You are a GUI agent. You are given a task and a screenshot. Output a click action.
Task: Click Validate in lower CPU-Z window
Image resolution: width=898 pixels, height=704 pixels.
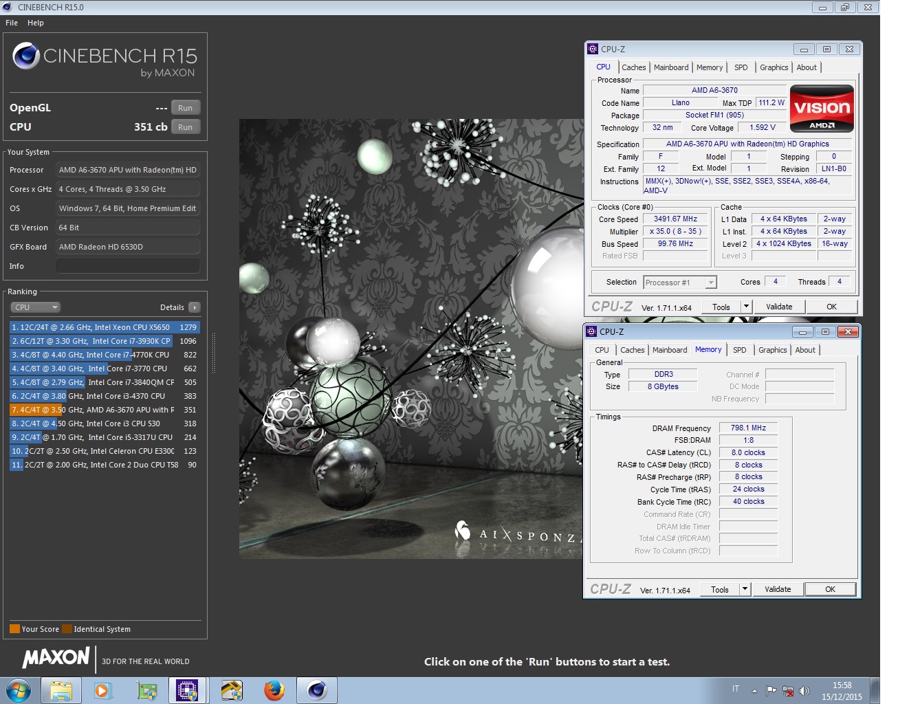click(x=778, y=590)
